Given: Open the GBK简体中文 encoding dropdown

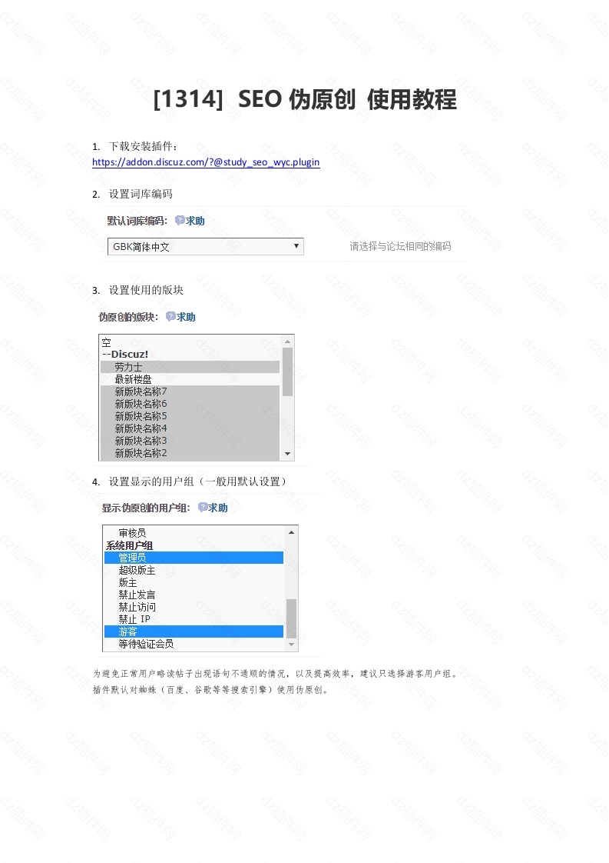Looking at the screenshot, I should click(x=205, y=247).
